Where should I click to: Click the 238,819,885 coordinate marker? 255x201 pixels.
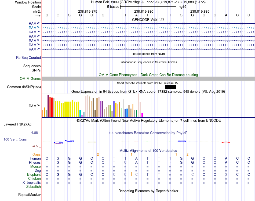click(200, 11)
